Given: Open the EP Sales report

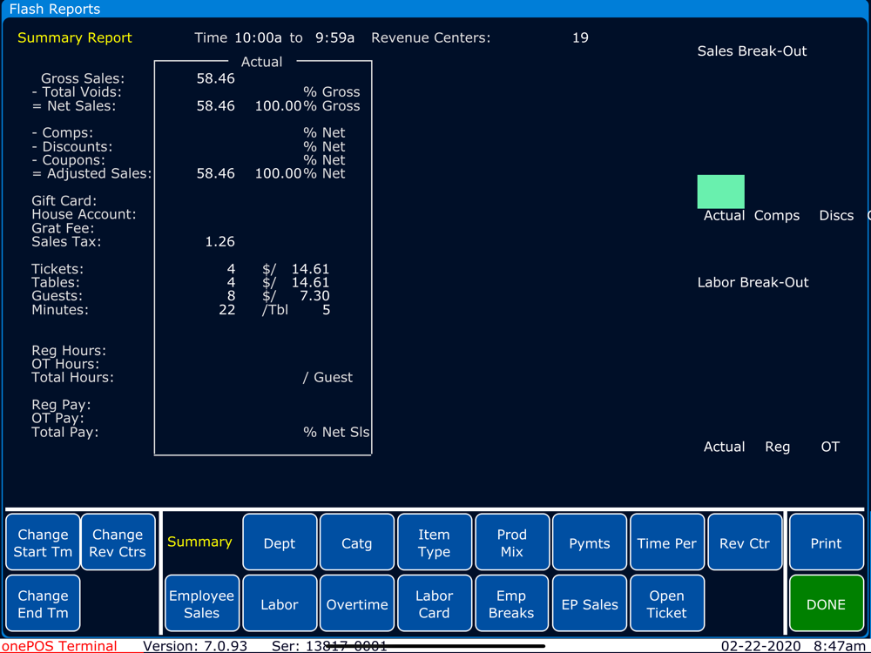Looking at the screenshot, I should pos(590,603).
